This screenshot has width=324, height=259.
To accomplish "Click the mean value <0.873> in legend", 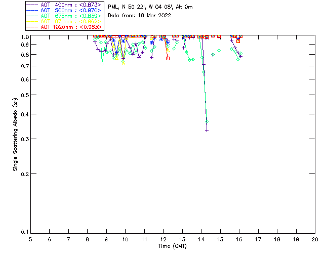I will click(x=90, y=5).
